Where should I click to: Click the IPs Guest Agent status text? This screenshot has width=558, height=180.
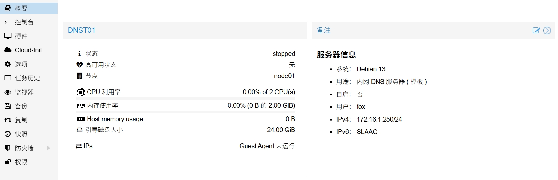267,146
